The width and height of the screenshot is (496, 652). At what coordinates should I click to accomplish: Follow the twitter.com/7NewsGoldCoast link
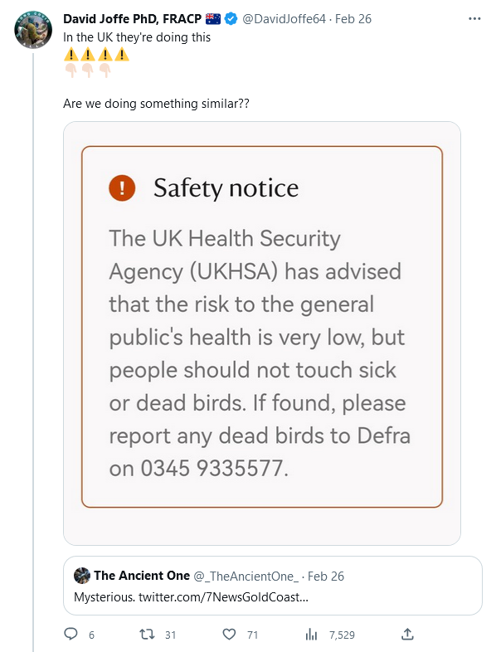click(223, 597)
